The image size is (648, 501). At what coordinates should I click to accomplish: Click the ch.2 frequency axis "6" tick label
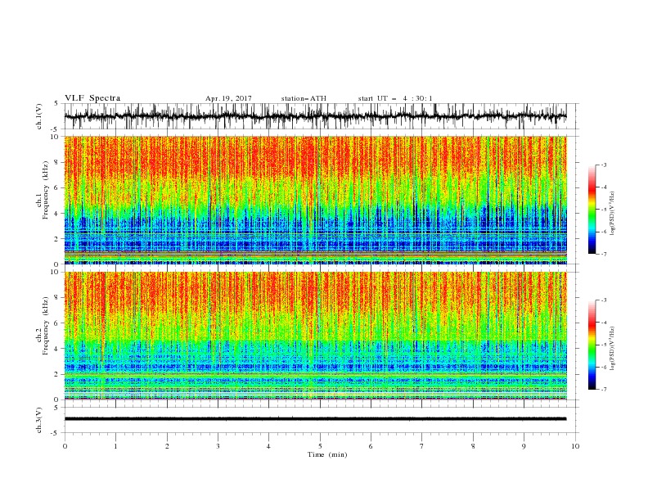[57, 323]
